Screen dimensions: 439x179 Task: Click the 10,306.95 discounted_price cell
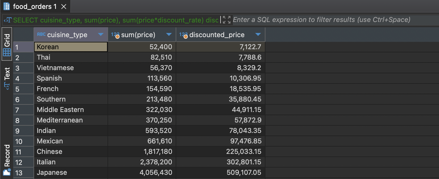click(221, 78)
